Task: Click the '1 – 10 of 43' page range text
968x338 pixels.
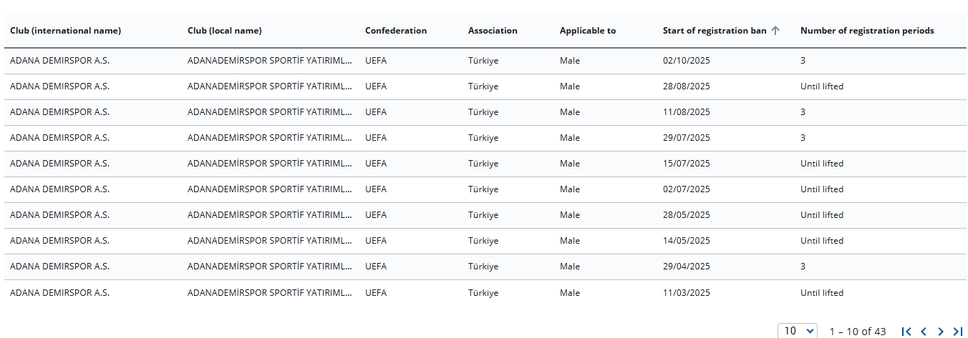Action: pyautogui.click(x=857, y=332)
